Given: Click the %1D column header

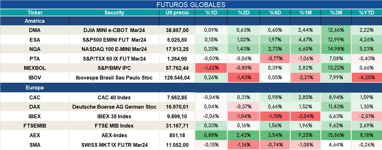Looking at the screenshot, I should [x=211, y=13].
